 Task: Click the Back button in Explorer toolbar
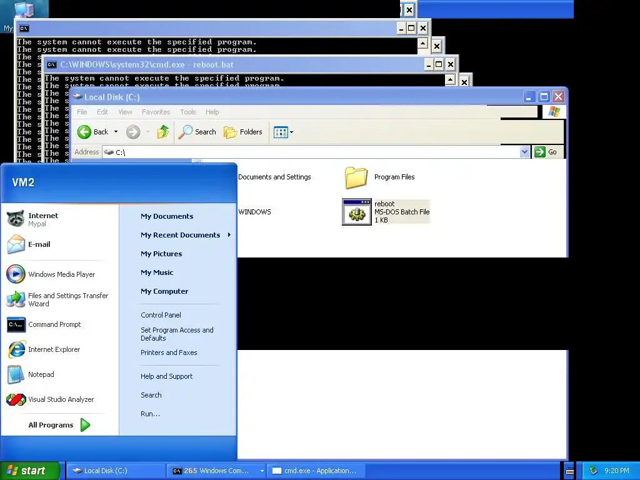coord(93,132)
